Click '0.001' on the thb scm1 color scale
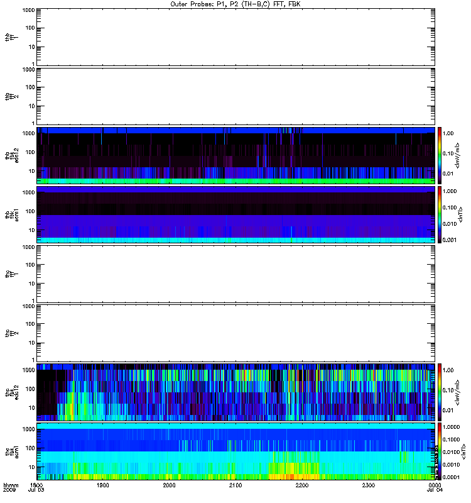This screenshot has height=503, width=471. (450, 240)
